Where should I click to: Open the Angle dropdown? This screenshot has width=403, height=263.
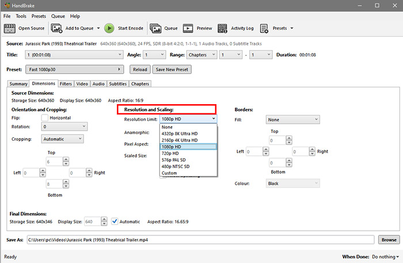(x=154, y=55)
